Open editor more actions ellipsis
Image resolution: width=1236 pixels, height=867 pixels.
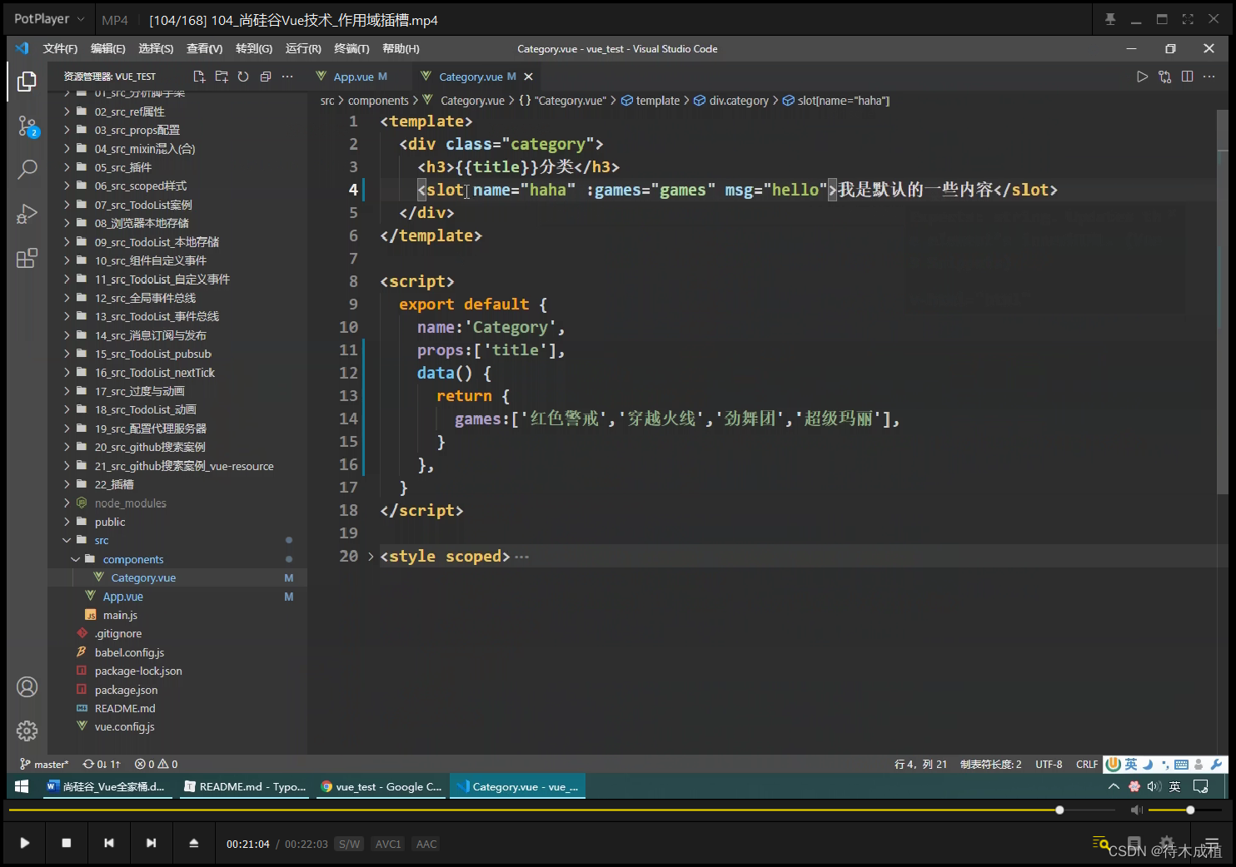point(1209,77)
